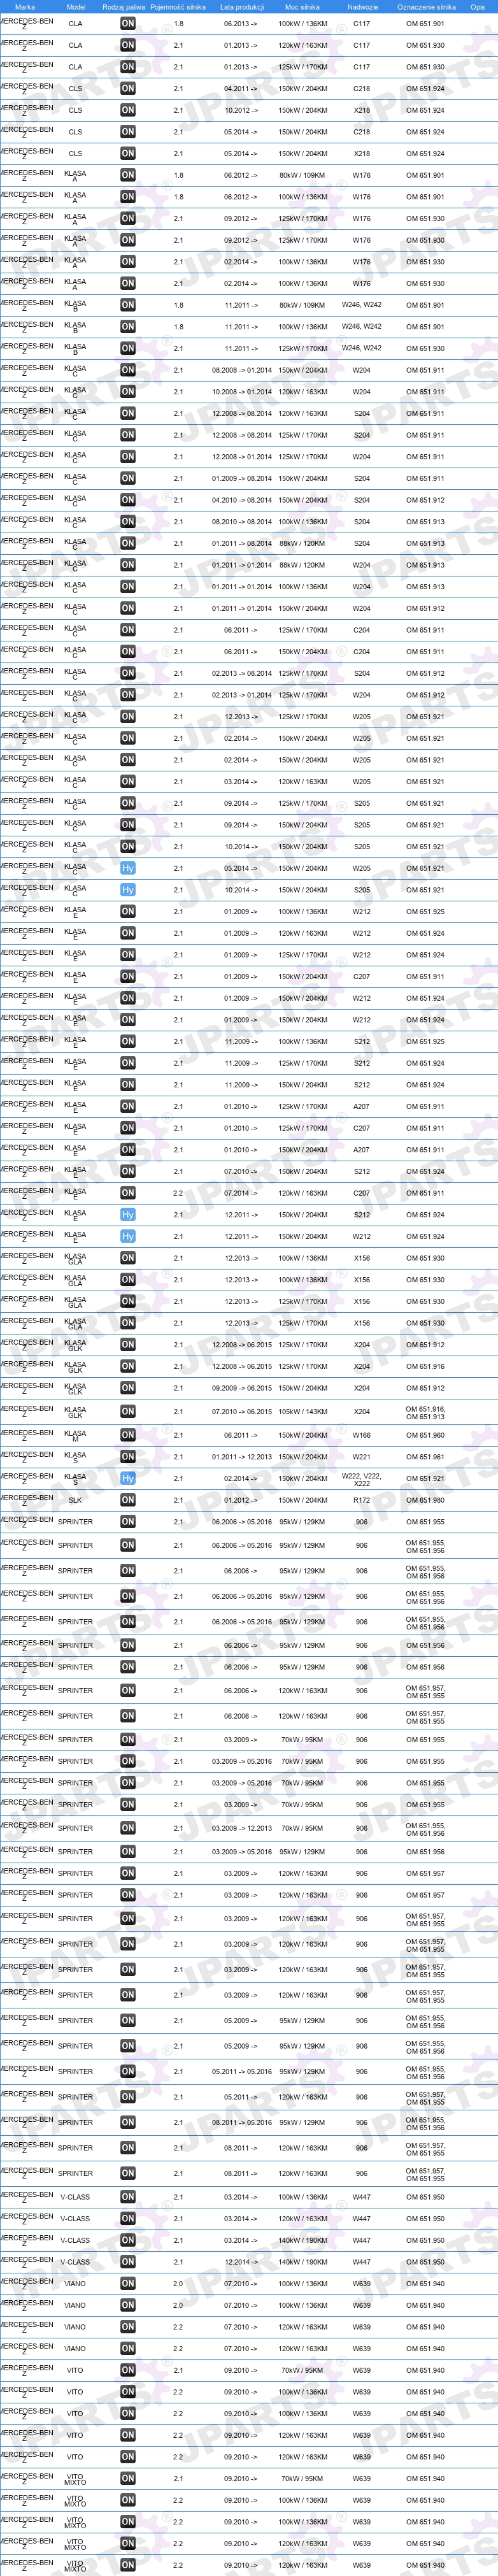This screenshot has width=498, height=2576.
Task: Click ON icon in the 10.2008 -> 01.2014 row
Action: [128, 392]
